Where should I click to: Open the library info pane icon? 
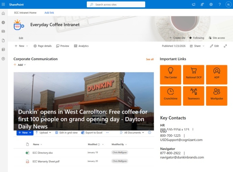[x=150, y=132]
